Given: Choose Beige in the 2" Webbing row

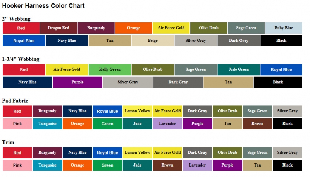Looking at the screenshot, I should pos(153,40).
